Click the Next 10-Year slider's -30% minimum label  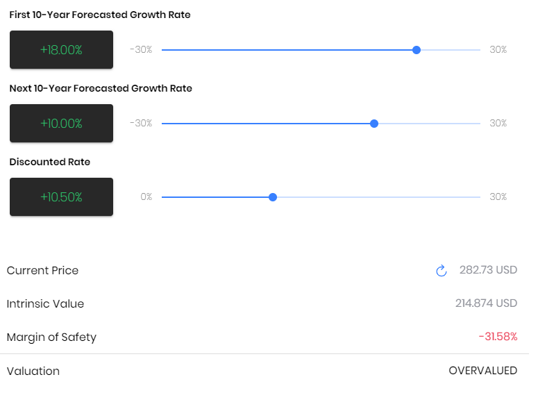point(141,123)
